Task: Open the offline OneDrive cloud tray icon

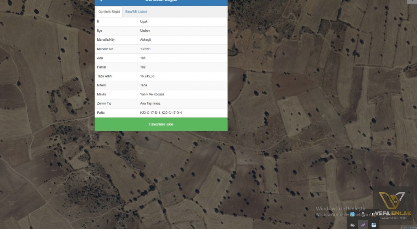Action: [x=352, y=225]
